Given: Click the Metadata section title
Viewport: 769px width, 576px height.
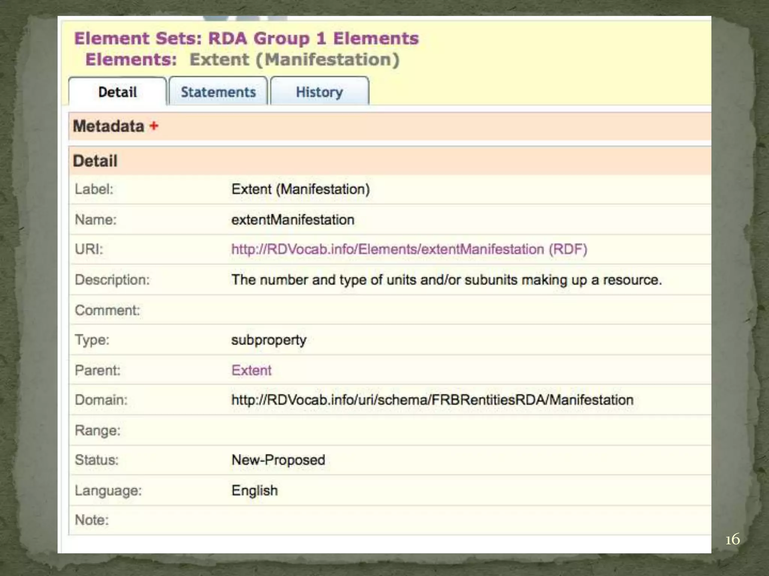Looking at the screenshot, I should pos(109,126).
